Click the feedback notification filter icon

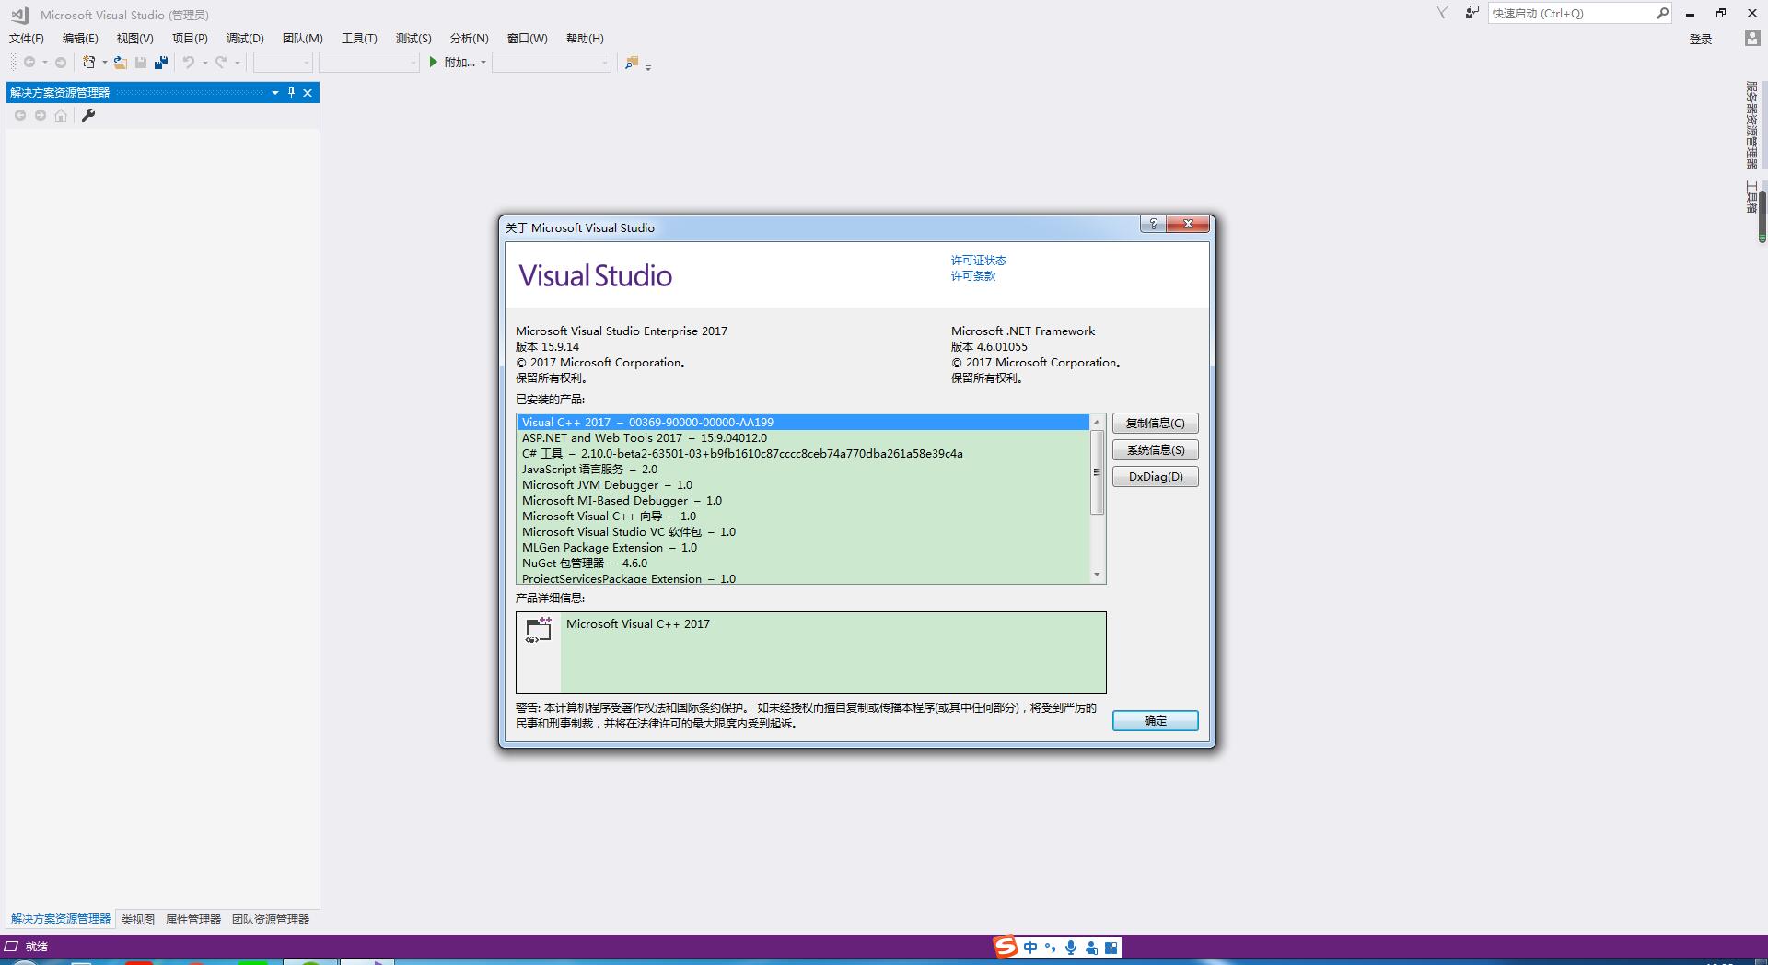1443,13
